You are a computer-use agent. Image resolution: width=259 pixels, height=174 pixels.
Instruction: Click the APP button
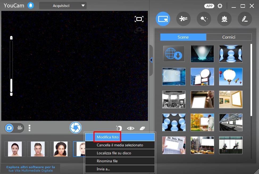tap(209, 6)
